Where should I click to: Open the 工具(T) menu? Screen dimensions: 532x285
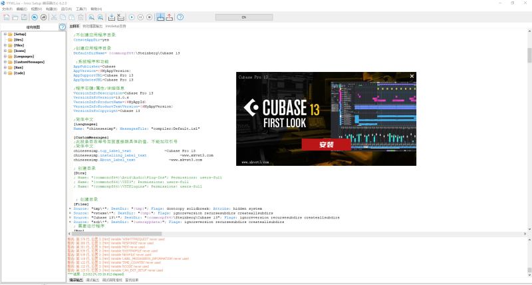click(81, 9)
